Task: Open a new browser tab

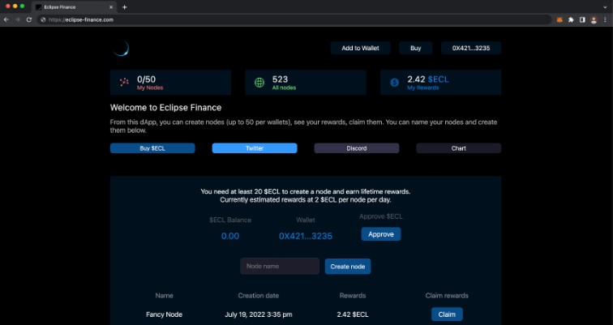Action: pyautogui.click(x=124, y=6)
